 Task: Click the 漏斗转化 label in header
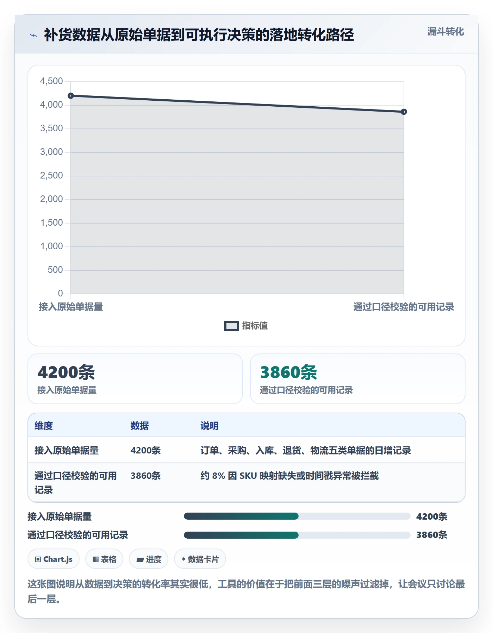445,32
